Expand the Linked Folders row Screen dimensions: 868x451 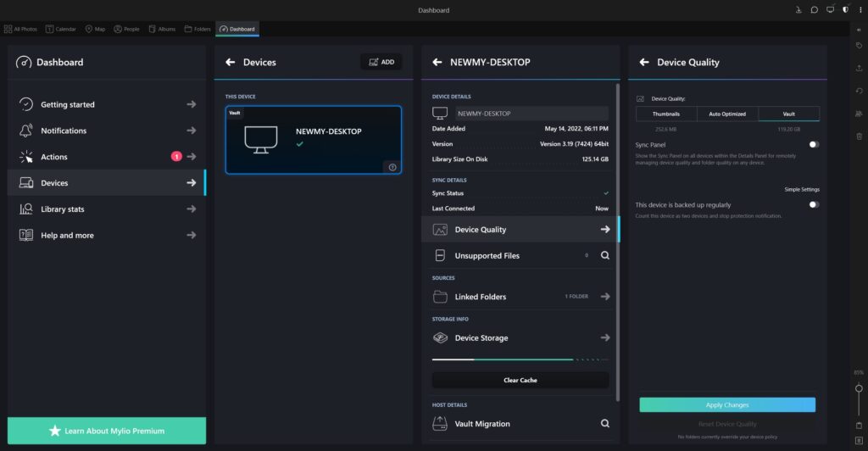click(605, 297)
